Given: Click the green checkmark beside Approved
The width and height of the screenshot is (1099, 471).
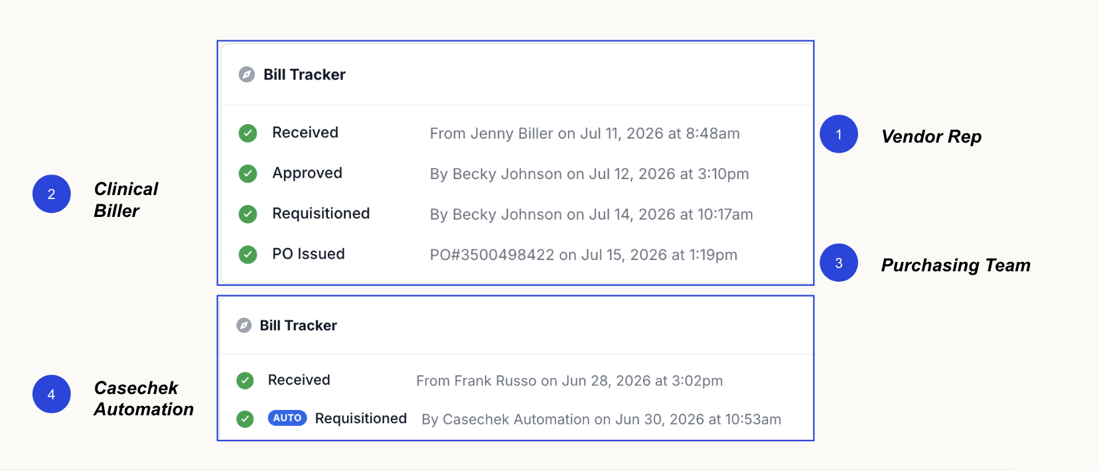Looking at the screenshot, I should (248, 174).
